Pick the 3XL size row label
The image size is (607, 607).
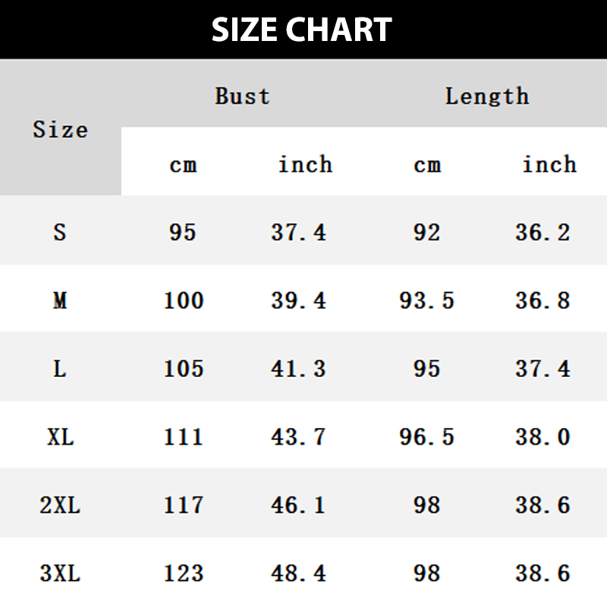tap(60, 574)
